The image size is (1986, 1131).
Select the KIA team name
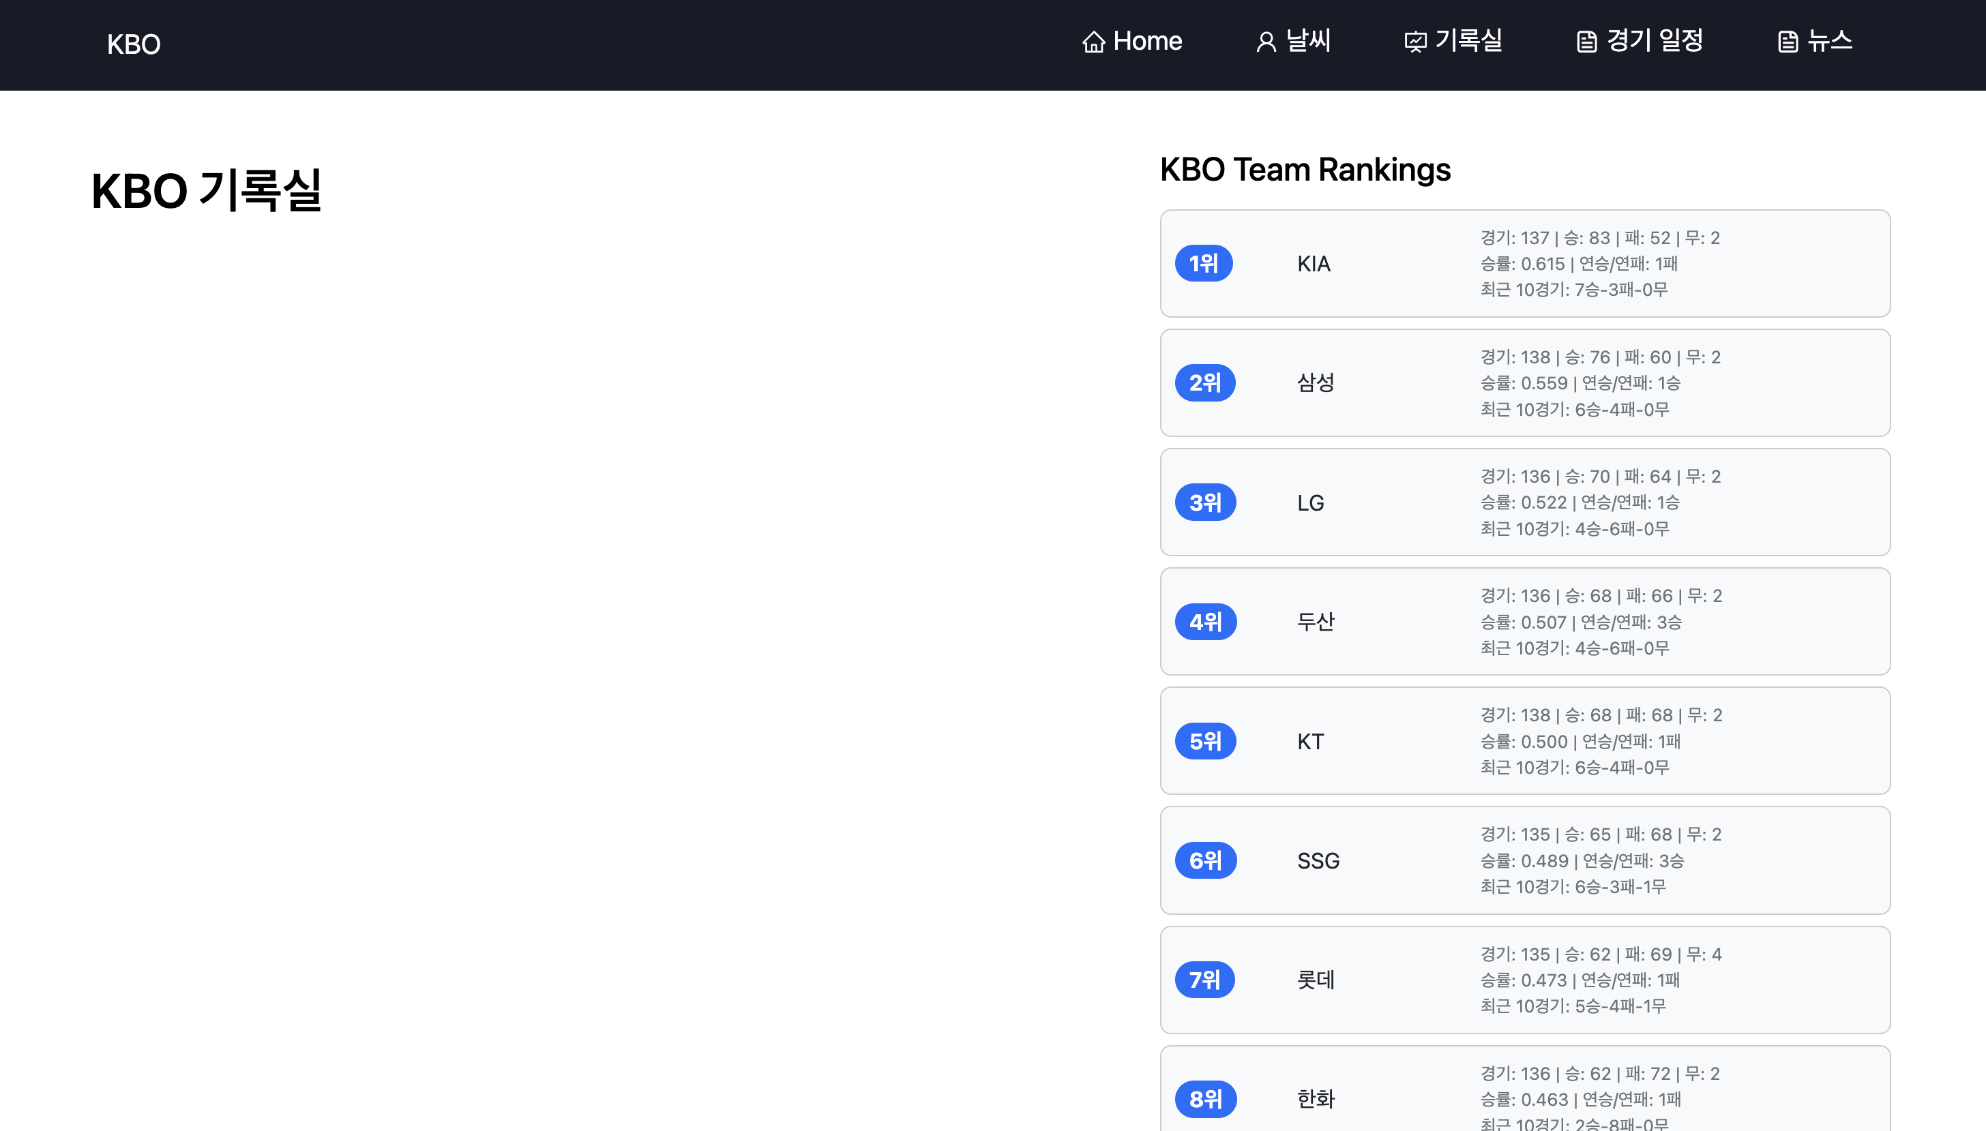pos(1314,264)
